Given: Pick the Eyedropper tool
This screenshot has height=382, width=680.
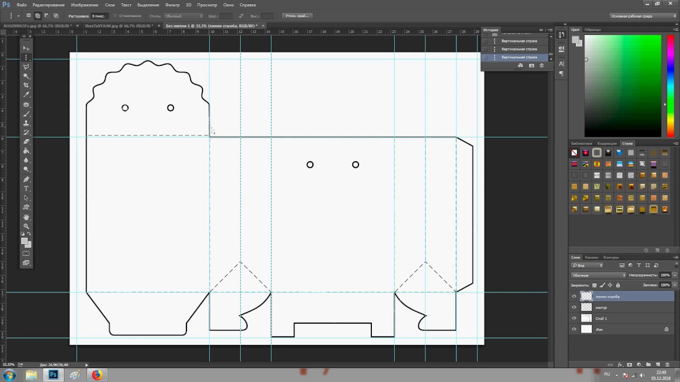Looking at the screenshot, I should 26,95.
